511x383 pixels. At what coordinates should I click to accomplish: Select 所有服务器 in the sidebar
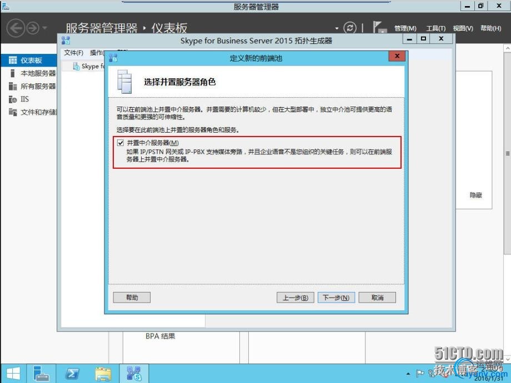[x=29, y=86]
